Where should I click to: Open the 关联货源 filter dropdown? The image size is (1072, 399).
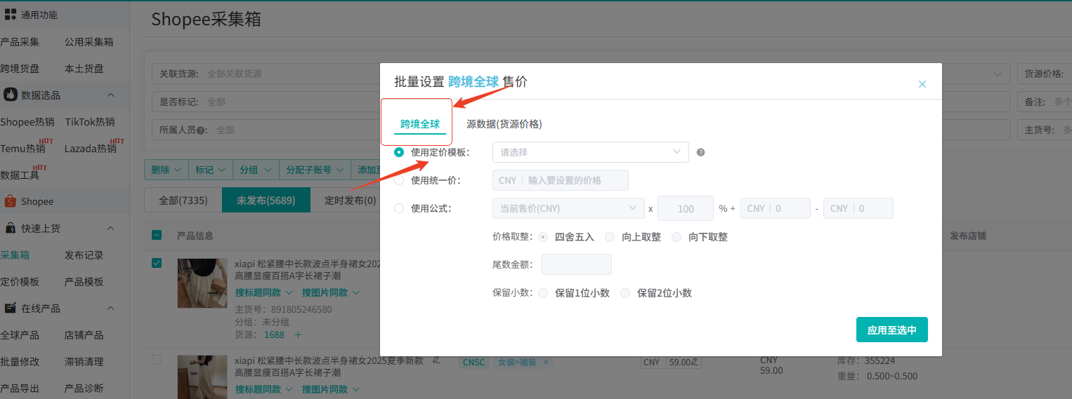click(267, 74)
